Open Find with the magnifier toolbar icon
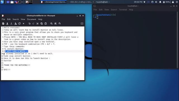 pyautogui.click(x=51, y=24)
